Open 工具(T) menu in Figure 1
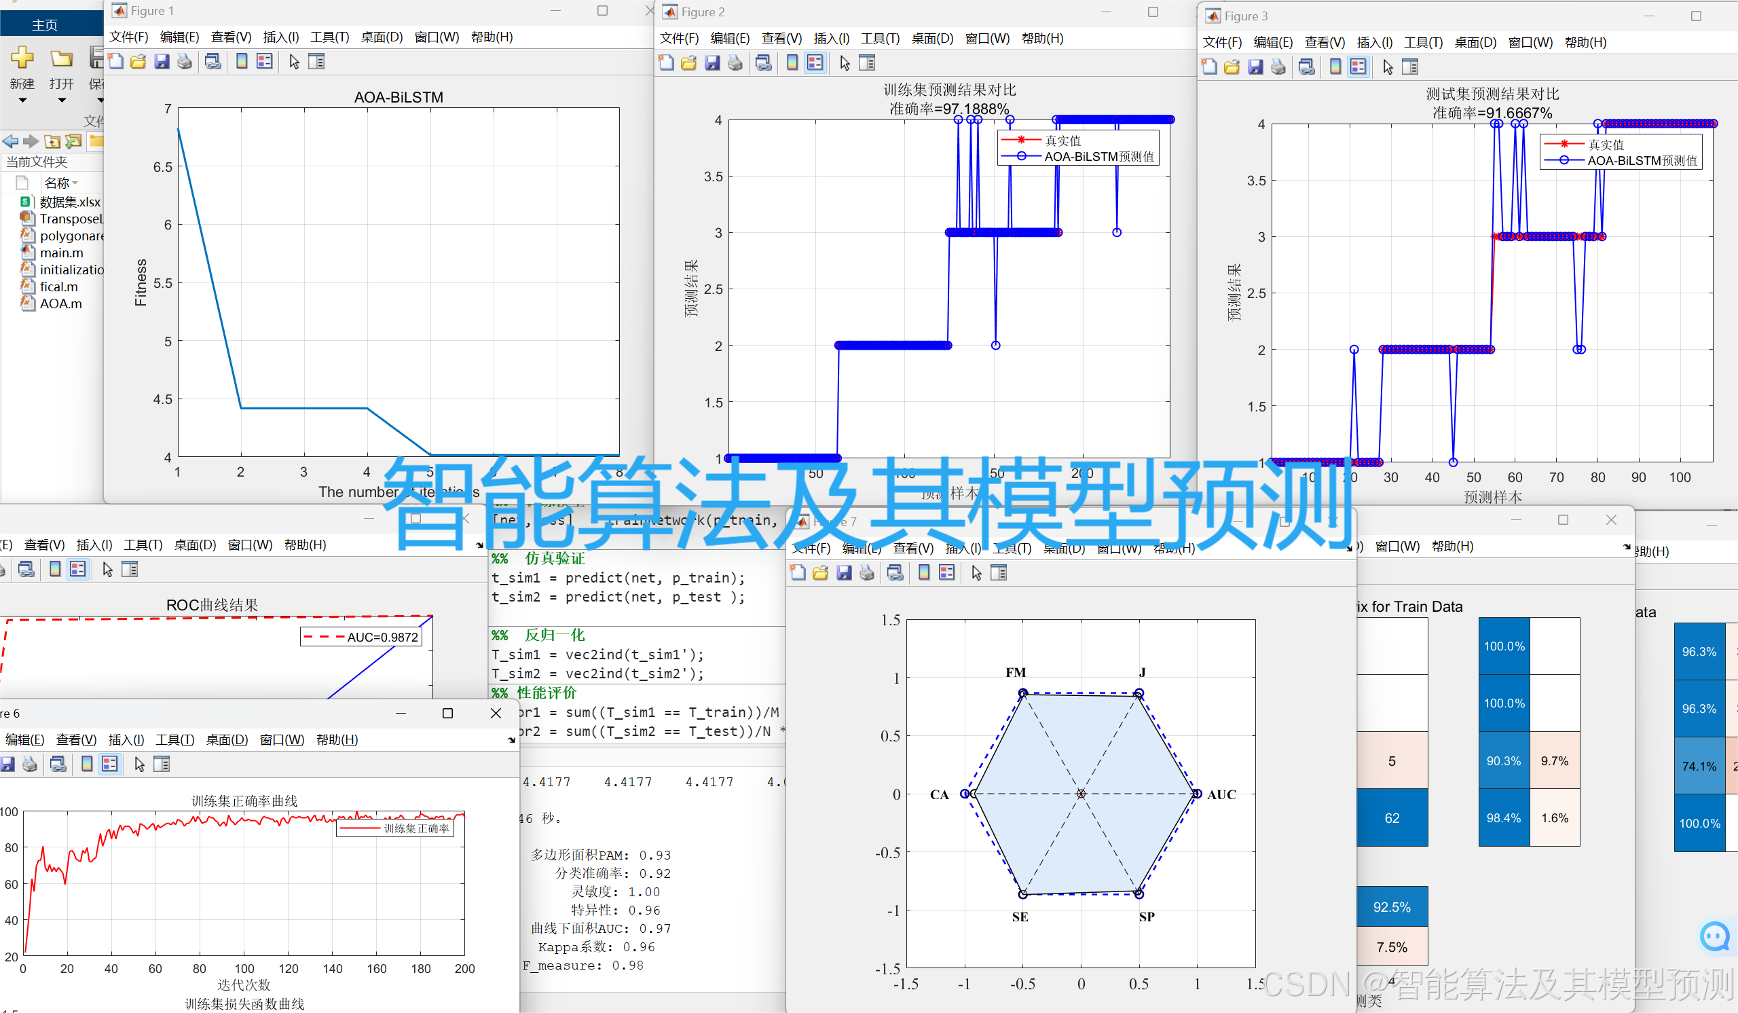The height and width of the screenshot is (1013, 1738). pos(329,37)
